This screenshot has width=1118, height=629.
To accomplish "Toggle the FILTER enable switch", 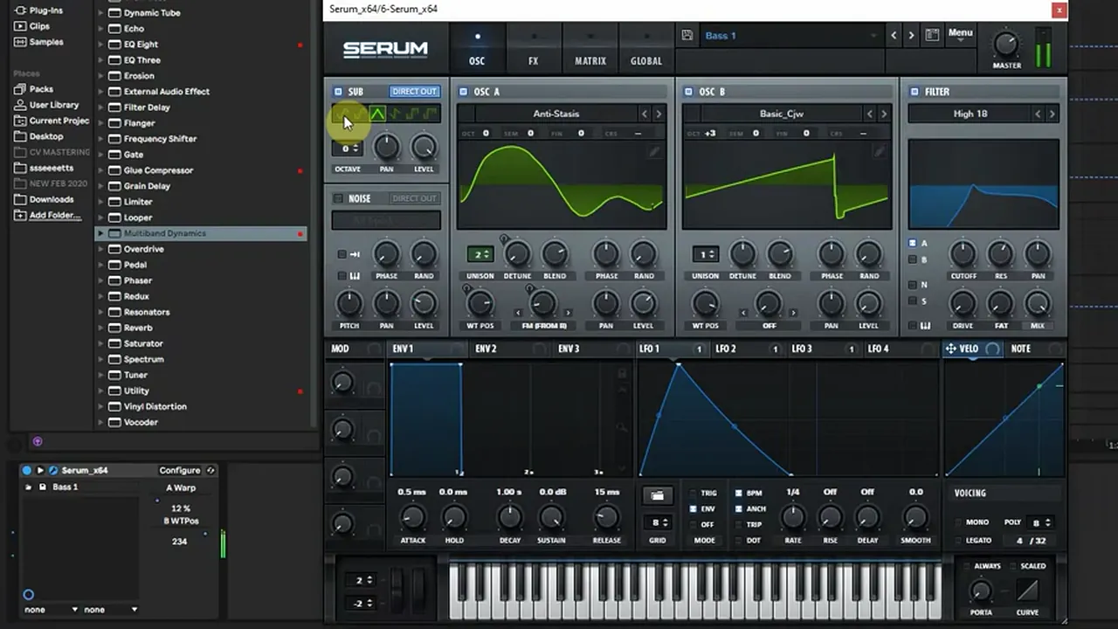I will click(914, 92).
